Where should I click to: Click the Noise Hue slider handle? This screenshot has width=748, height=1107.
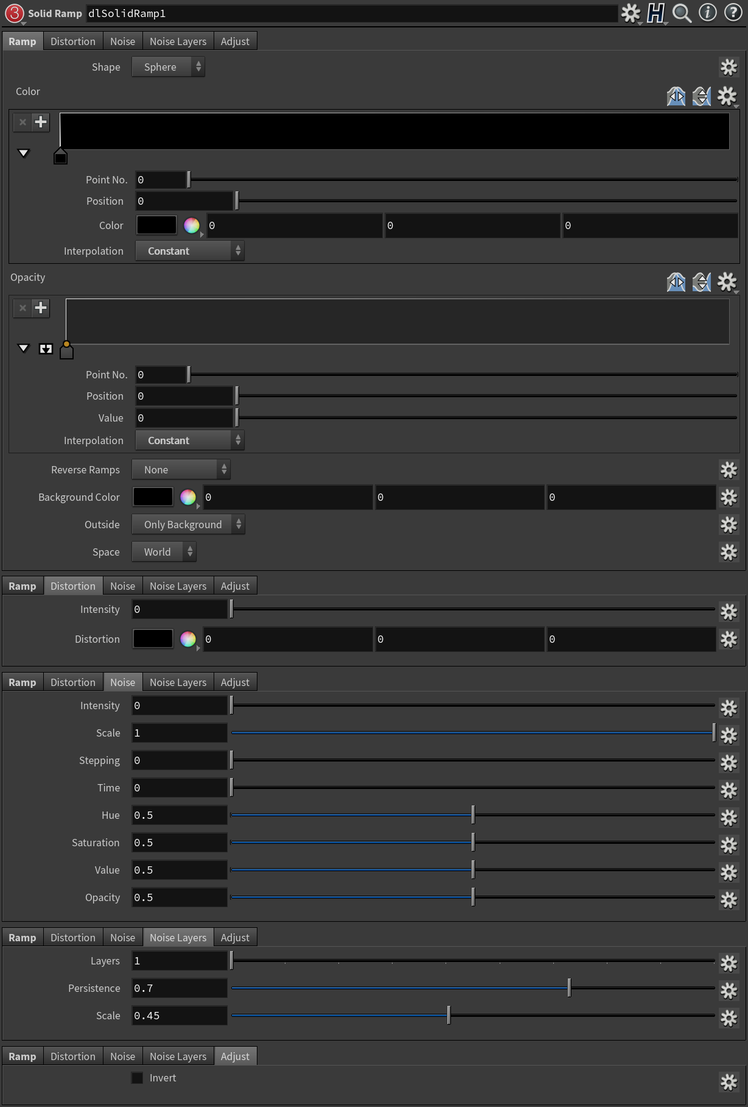point(473,815)
